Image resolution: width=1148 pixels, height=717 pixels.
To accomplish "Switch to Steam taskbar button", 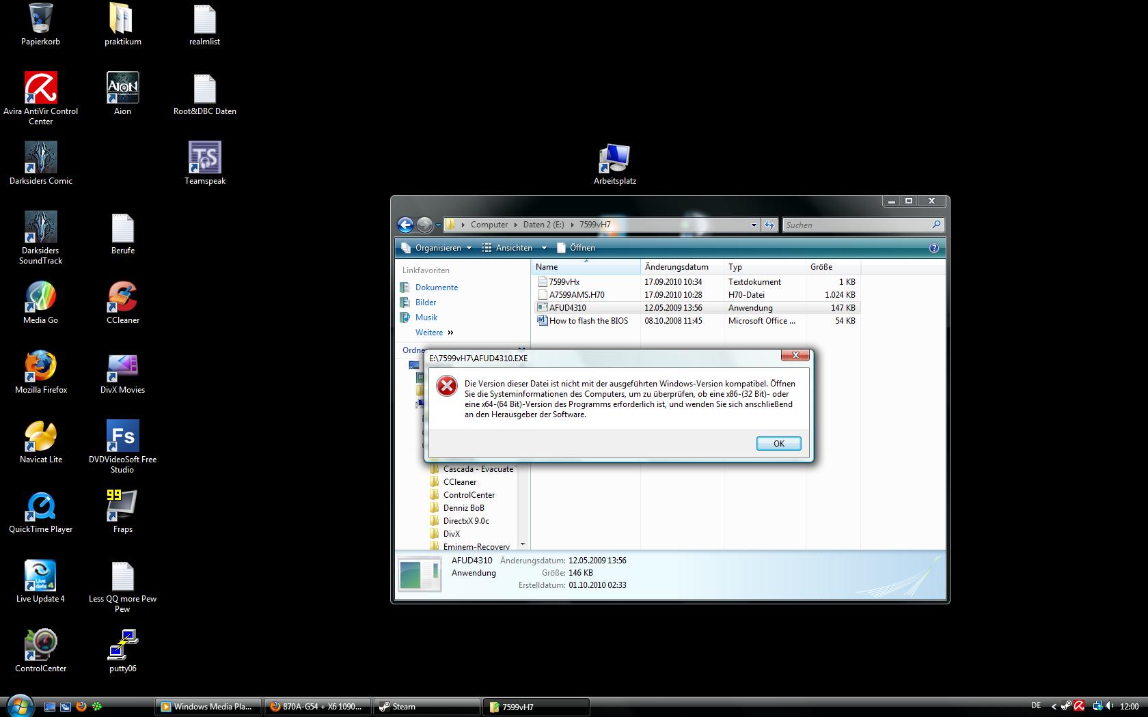I will [x=428, y=707].
